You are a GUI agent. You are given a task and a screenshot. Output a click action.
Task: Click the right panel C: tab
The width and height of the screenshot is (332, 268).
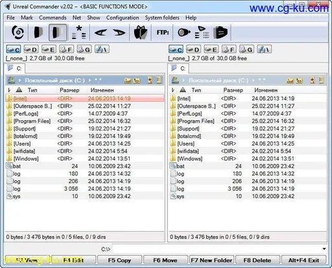pos(178,69)
